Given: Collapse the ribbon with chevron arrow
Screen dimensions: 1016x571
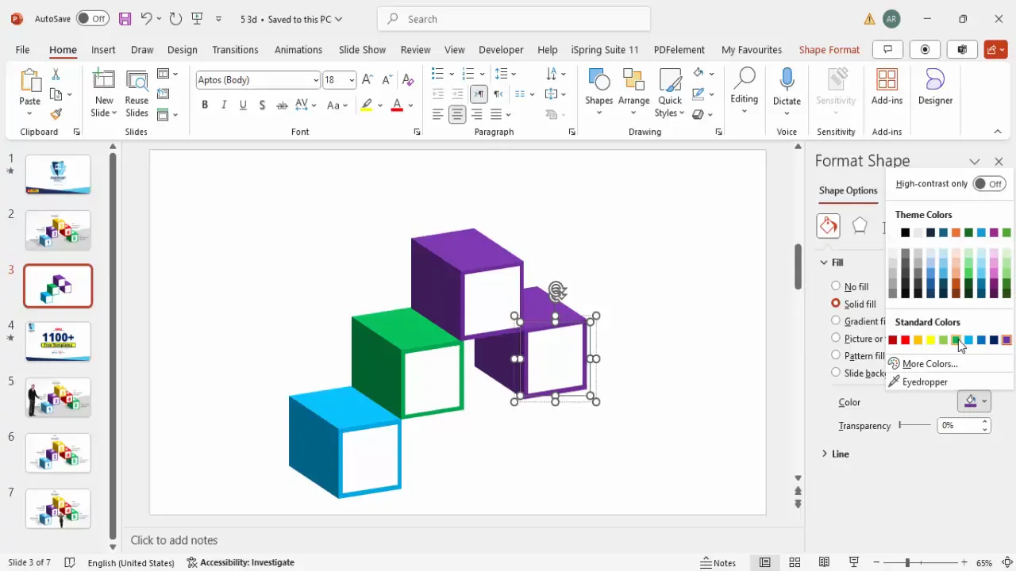Looking at the screenshot, I should coord(998,132).
